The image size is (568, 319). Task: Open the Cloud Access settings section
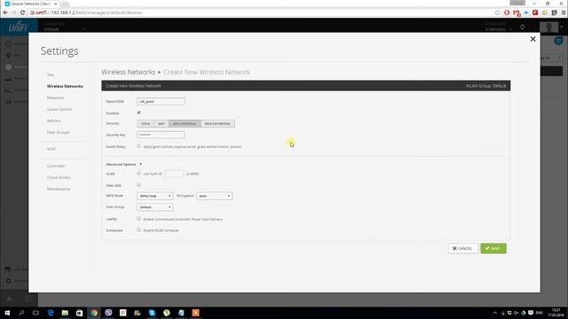(59, 177)
